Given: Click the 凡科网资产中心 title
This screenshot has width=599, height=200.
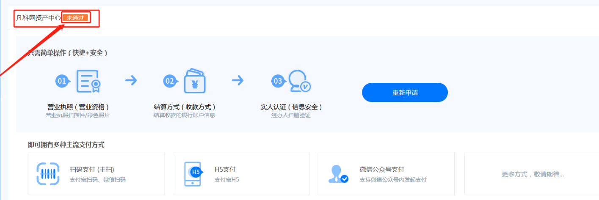Looking at the screenshot, I should coord(39,18).
